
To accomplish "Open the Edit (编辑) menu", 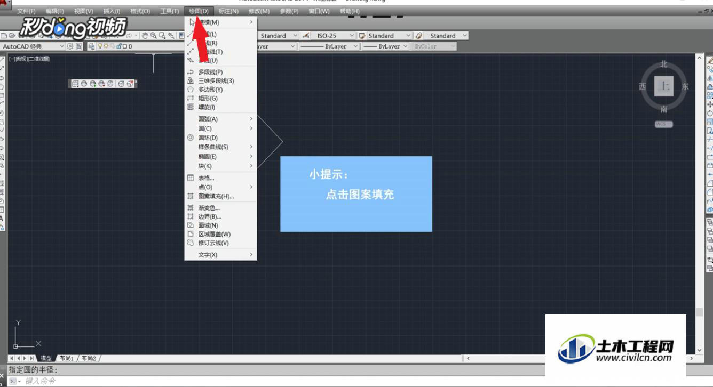I will coord(54,11).
